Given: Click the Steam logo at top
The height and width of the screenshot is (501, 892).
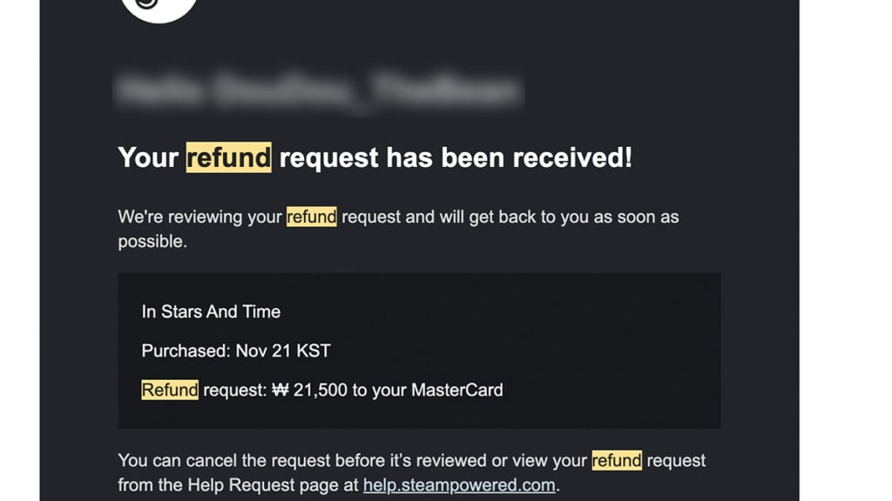Looking at the screenshot, I should [x=159, y=7].
